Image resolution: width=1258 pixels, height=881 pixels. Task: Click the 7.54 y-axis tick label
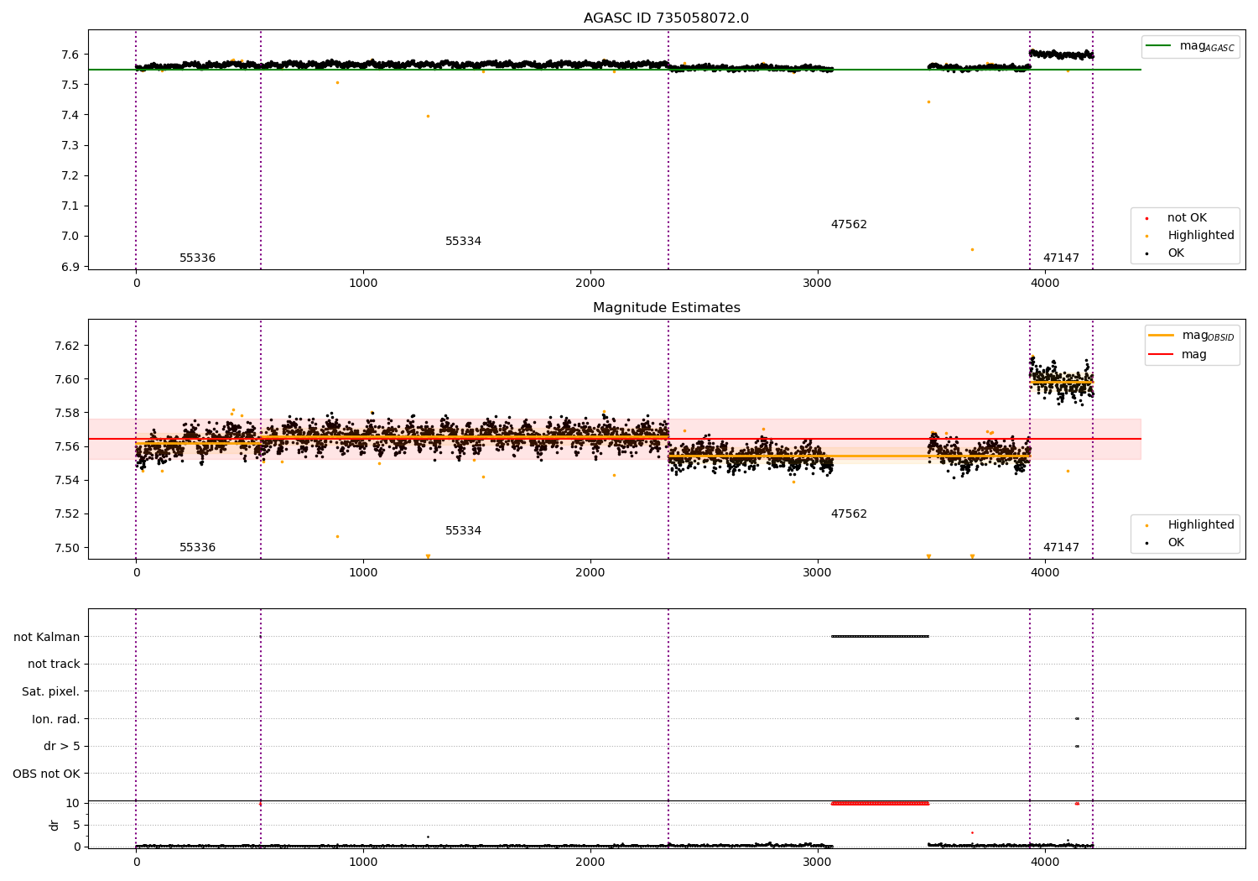click(x=67, y=481)
